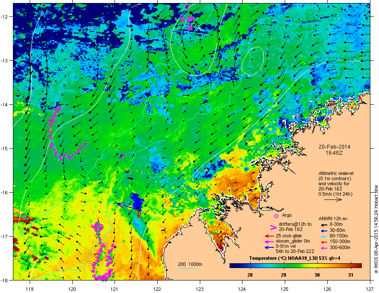Screen dimensions: 379x293
Task: Click the colorbar tick label 30
Action: 317,275
